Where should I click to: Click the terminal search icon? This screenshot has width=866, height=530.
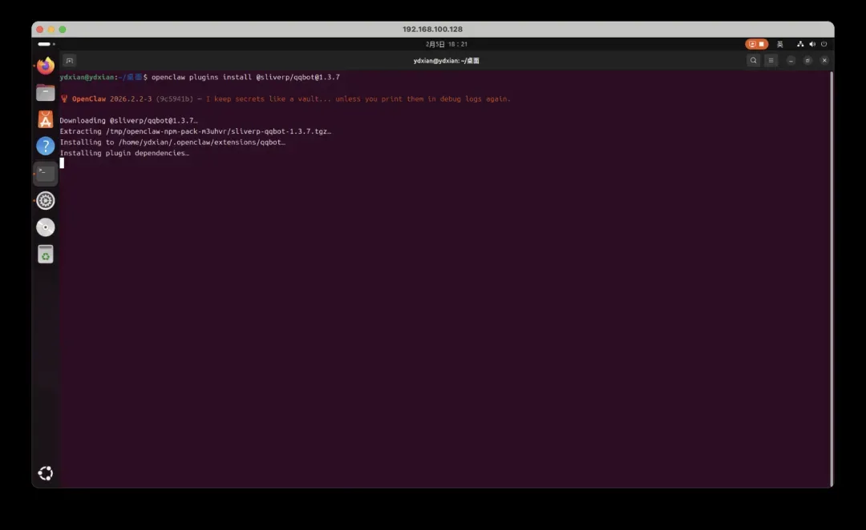point(753,60)
